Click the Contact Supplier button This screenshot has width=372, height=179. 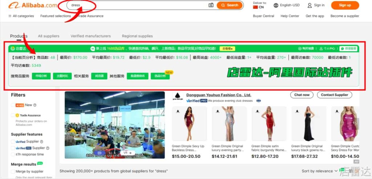[334, 95]
